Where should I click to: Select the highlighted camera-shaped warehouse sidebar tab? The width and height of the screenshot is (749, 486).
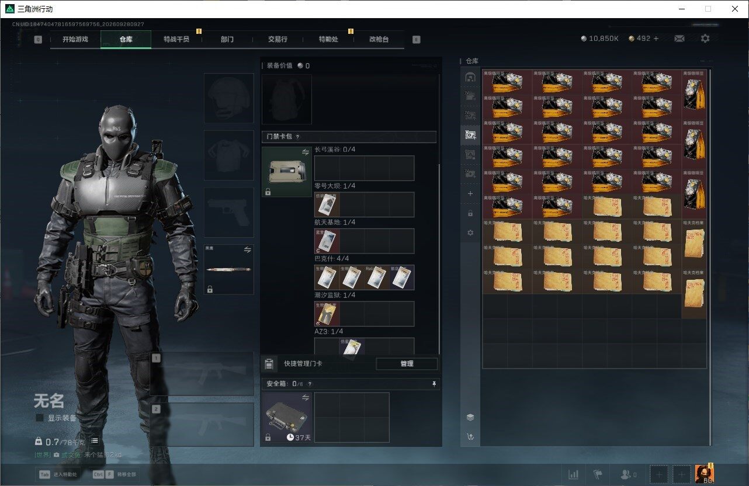(470, 135)
